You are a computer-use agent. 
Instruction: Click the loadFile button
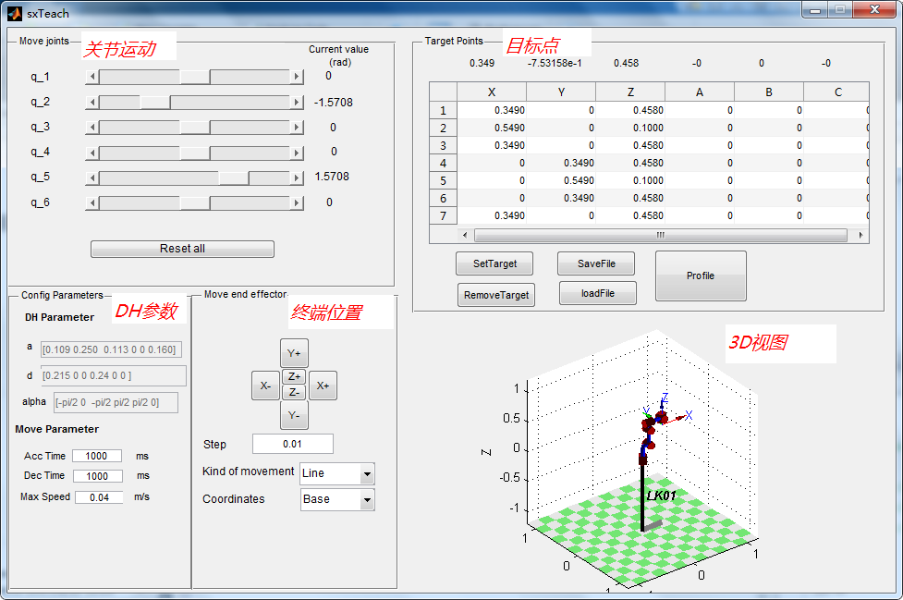tap(597, 293)
